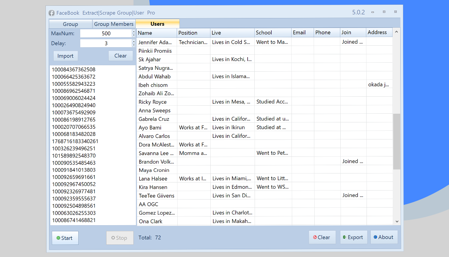Select ID 100055582943223 in the list
Viewport: 449px width, 257px height.
74,84
